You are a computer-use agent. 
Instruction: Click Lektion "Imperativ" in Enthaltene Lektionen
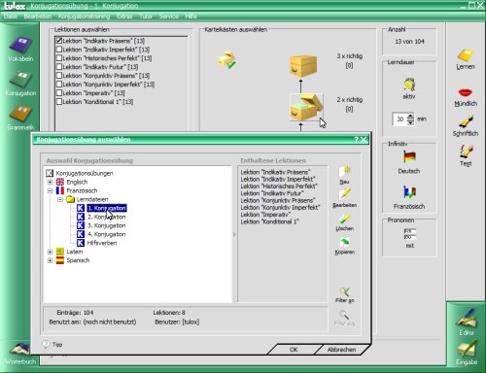click(265, 215)
